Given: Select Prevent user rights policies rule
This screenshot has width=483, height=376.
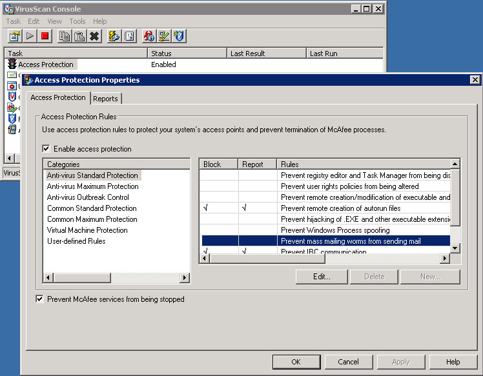Looking at the screenshot, I should pyautogui.click(x=349, y=186).
